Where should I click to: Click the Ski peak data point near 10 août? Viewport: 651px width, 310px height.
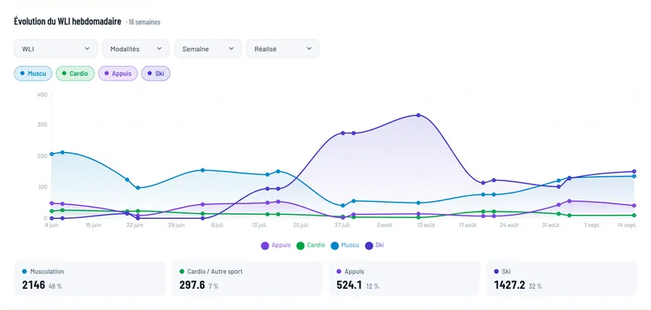pyautogui.click(x=418, y=115)
